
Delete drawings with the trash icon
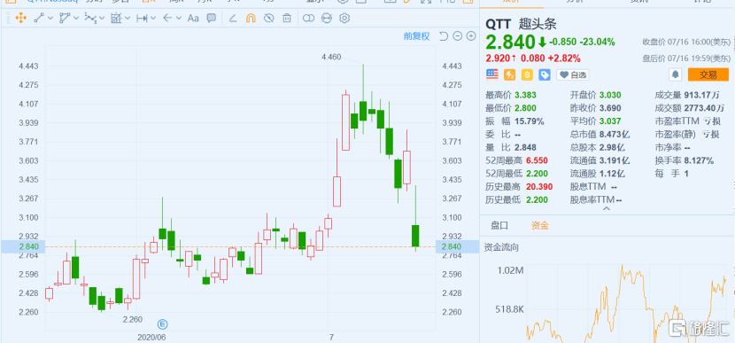[286, 19]
